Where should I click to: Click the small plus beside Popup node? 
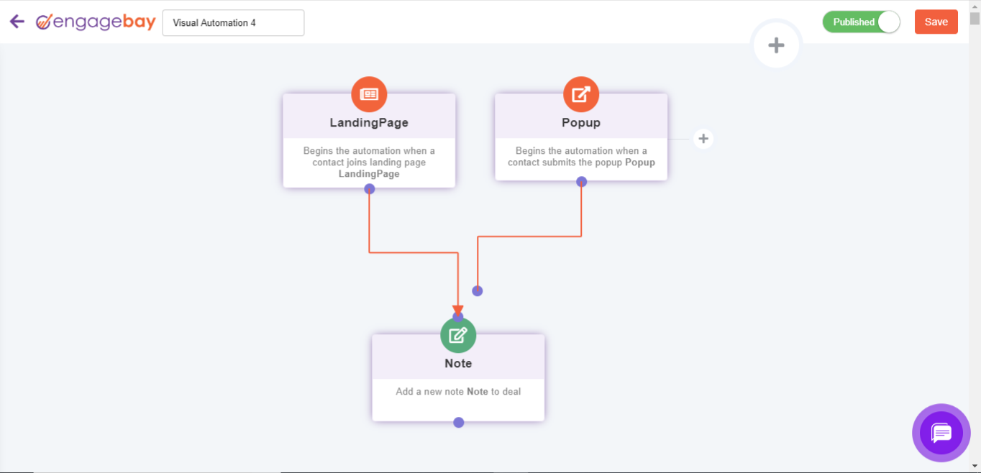(x=703, y=139)
